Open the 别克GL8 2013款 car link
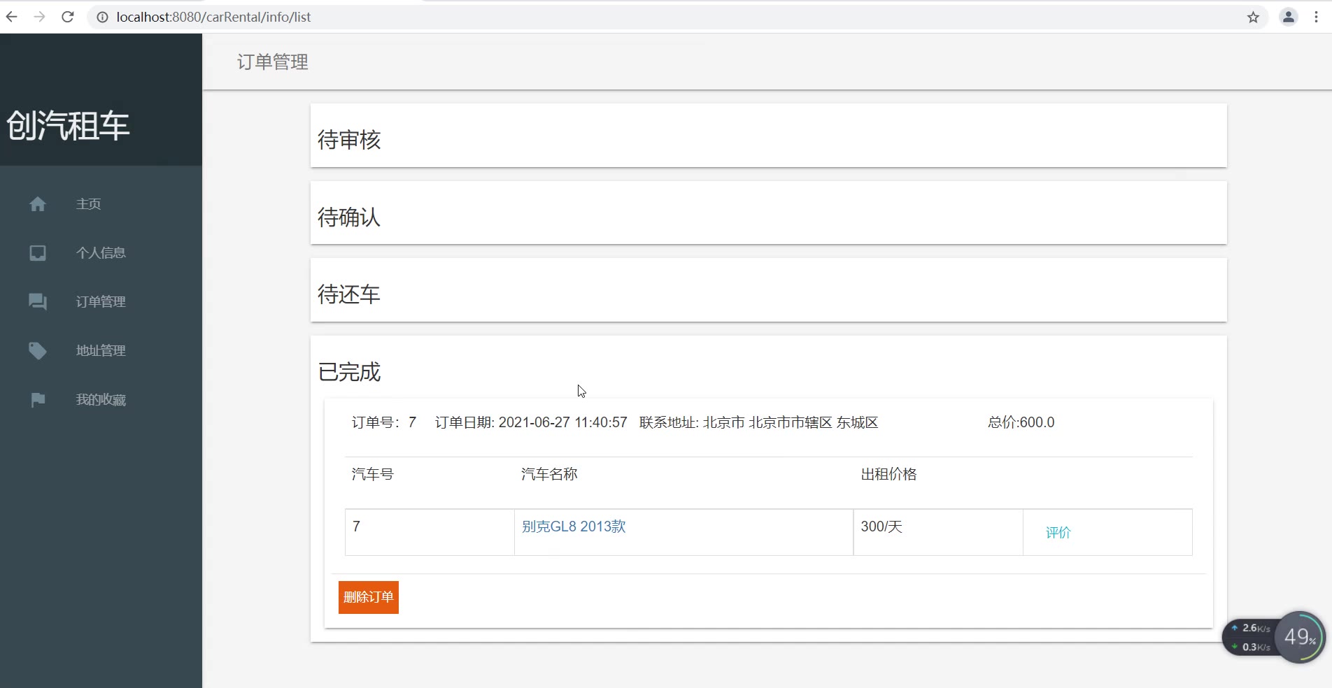 [574, 526]
